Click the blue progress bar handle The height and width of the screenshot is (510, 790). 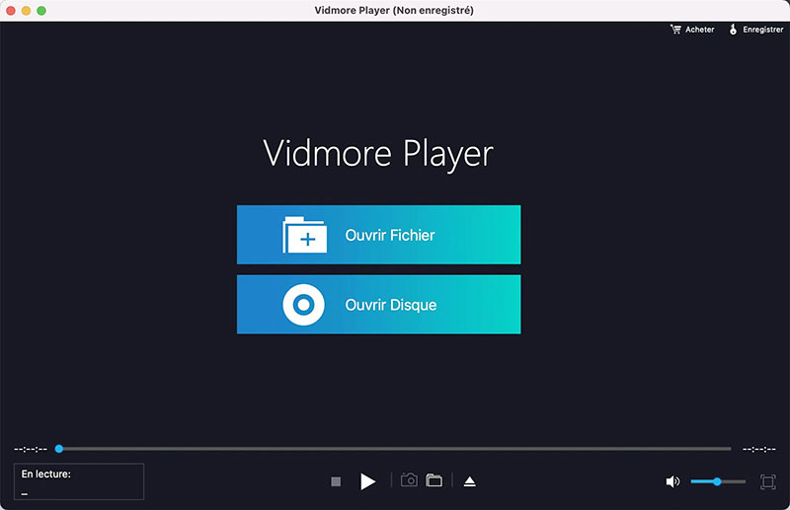pyautogui.click(x=59, y=449)
